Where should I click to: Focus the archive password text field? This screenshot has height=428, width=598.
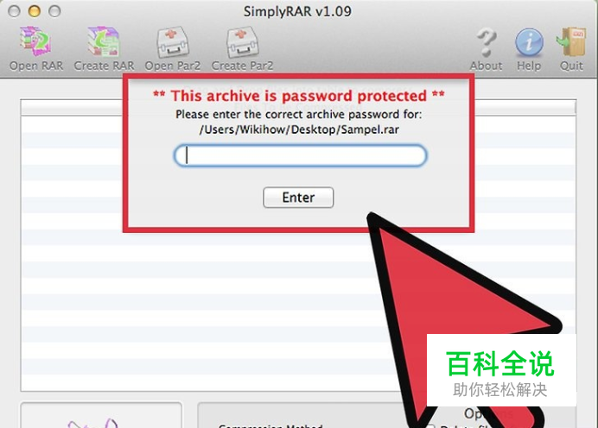point(300,155)
